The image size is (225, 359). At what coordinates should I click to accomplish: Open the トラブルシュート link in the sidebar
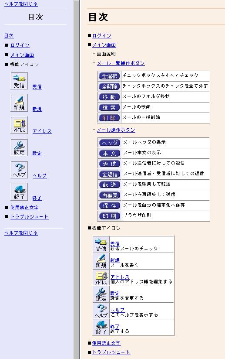click(30, 217)
